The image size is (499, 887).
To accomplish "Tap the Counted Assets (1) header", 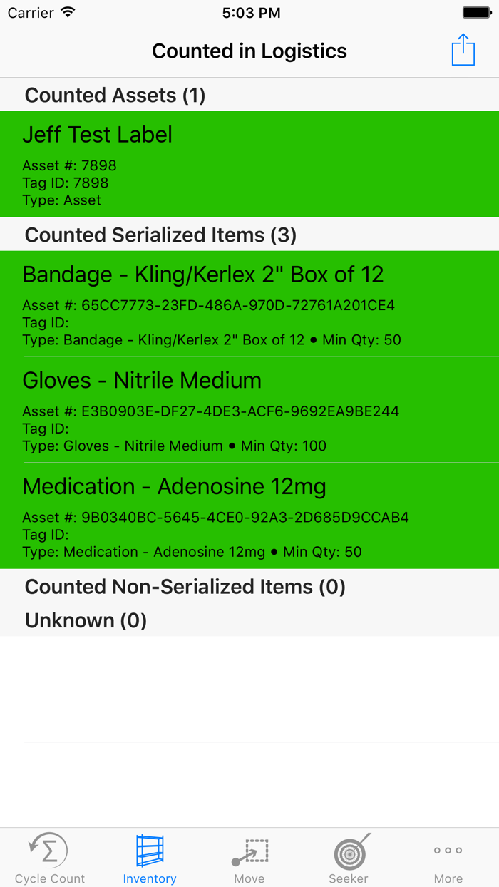I will [115, 96].
